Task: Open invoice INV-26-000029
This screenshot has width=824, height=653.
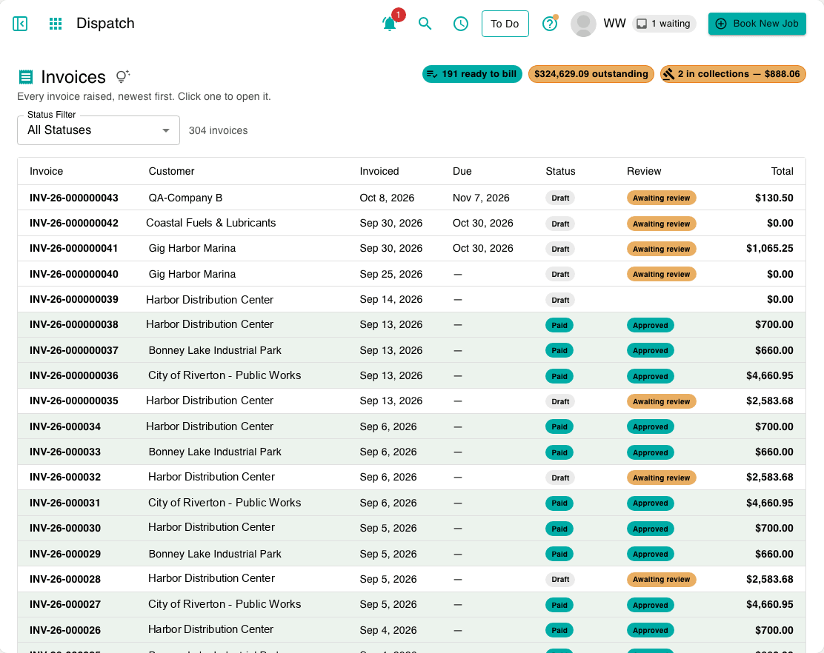Action: tap(411, 553)
